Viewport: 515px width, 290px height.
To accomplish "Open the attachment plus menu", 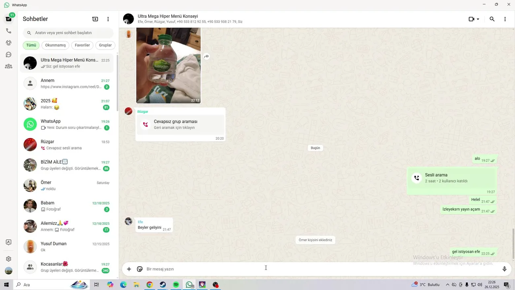I will [x=129, y=269].
